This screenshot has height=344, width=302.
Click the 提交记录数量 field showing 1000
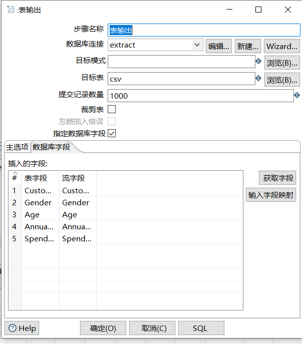tap(201, 96)
